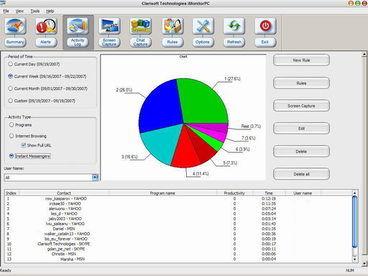
Task: Open the Screen Capture toolbar icon
Action: pos(109,26)
